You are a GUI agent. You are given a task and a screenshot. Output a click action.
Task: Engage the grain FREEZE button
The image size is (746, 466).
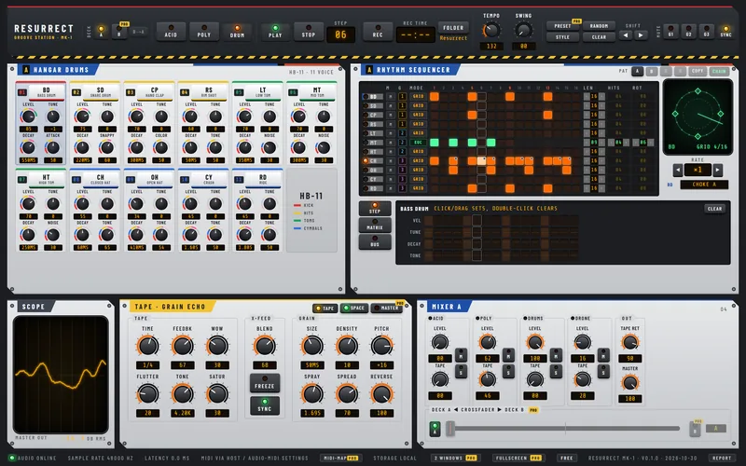pyautogui.click(x=265, y=383)
